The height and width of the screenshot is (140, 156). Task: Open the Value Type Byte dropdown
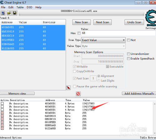pyautogui.click(x=103, y=46)
